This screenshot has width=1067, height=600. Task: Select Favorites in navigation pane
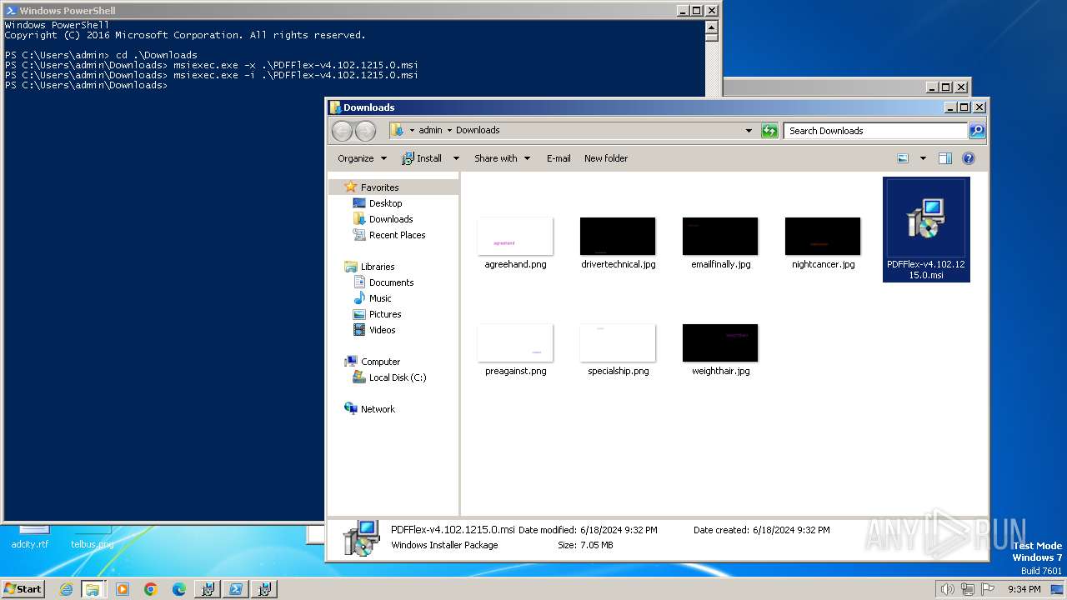point(379,187)
